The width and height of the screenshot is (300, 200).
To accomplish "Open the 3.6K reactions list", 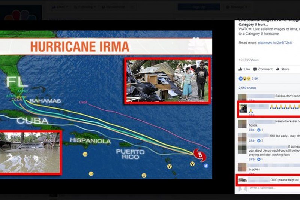I will click(255, 79).
